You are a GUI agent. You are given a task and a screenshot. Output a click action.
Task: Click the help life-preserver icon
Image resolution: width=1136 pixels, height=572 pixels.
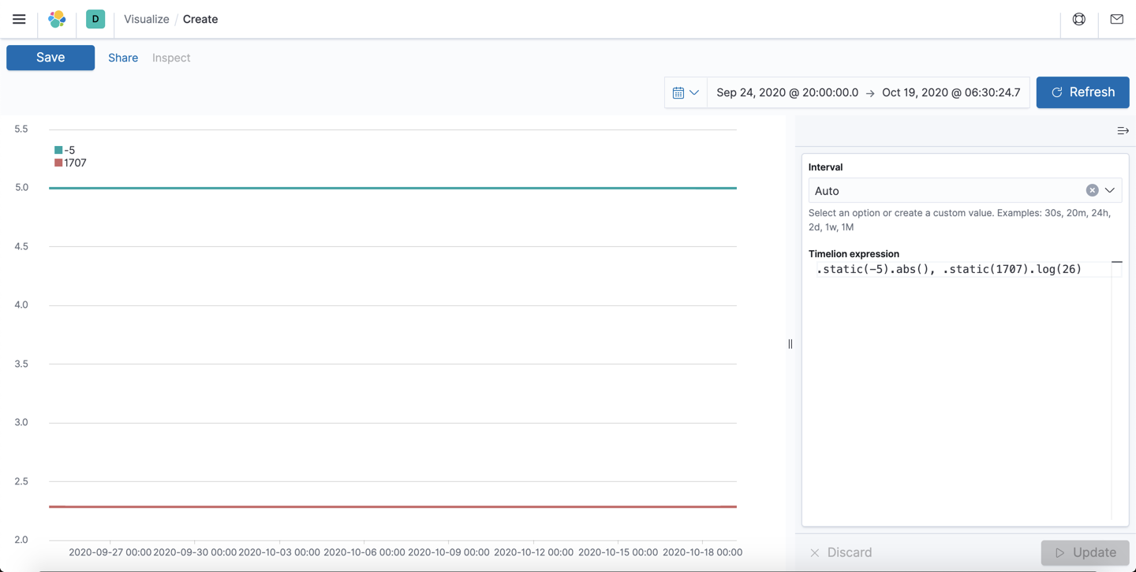coord(1078,19)
